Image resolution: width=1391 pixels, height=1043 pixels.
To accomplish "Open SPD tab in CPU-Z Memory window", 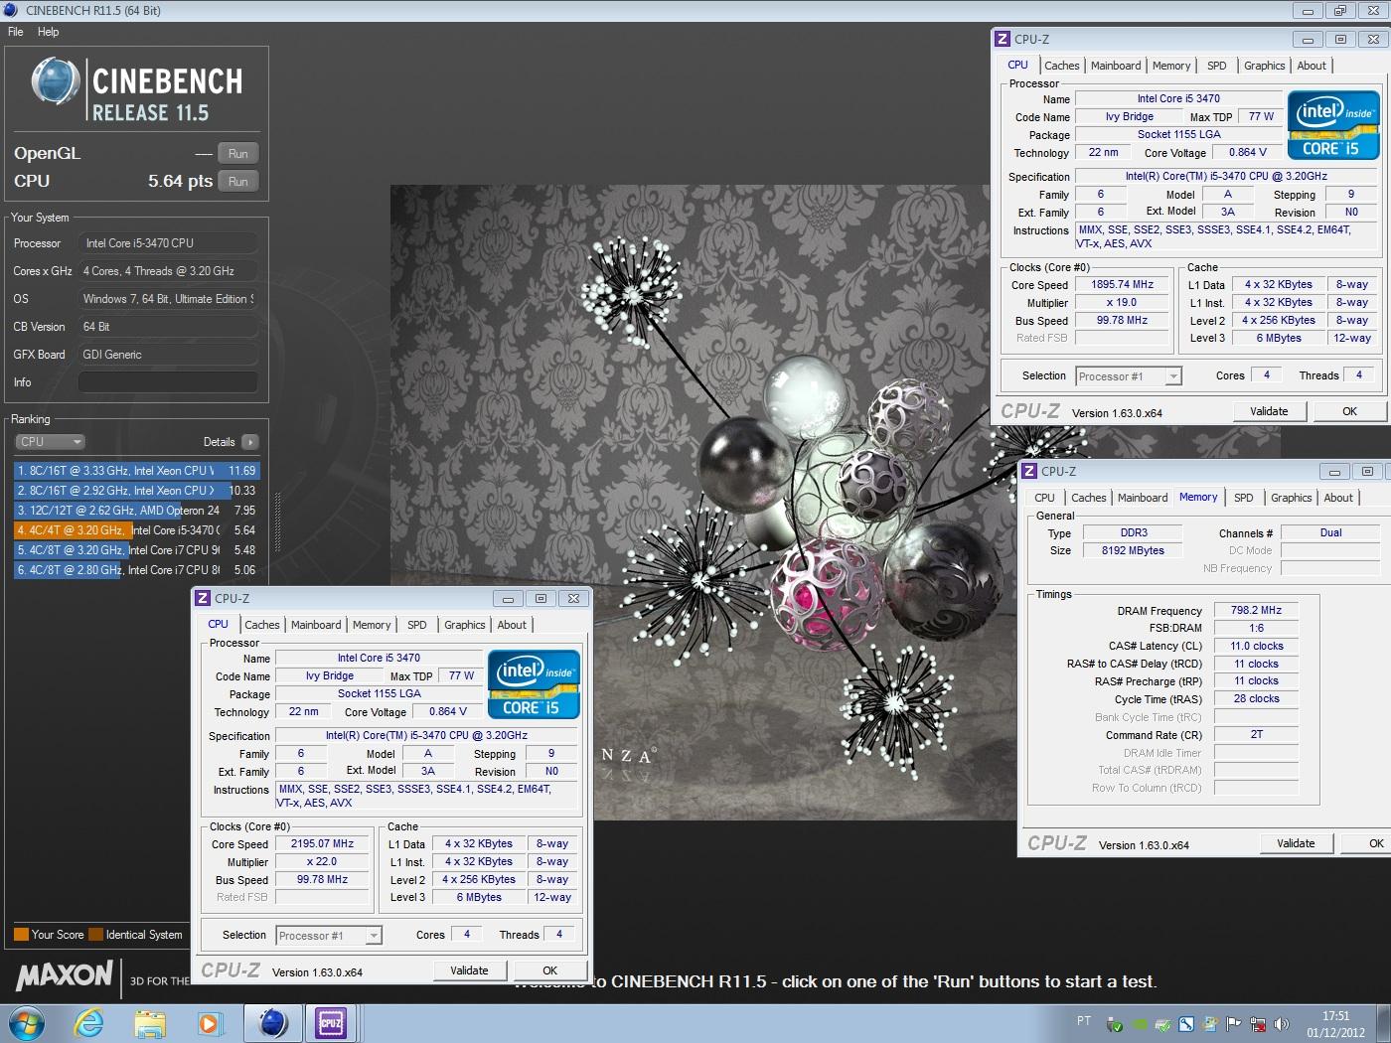I will coord(1244,498).
